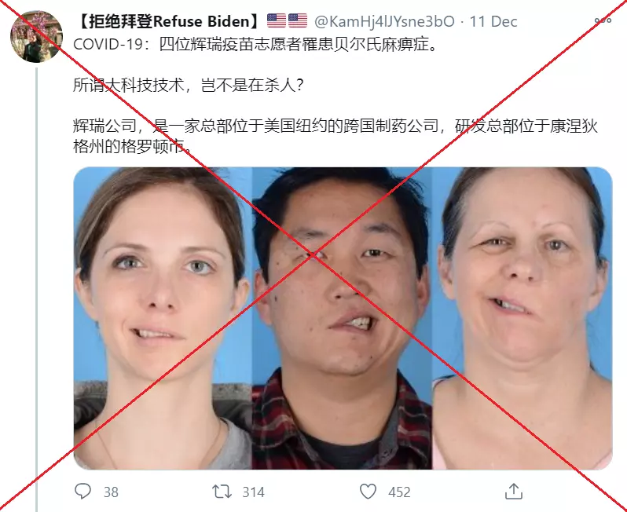The image size is (627, 512).
Task: Open the share upload icon
Action: pos(514,492)
